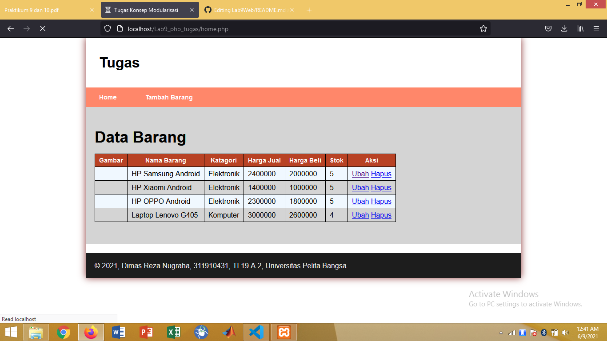The height and width of the screenshot is (341, 607).
Task: Open Windows Start menu
Action: 11,332
